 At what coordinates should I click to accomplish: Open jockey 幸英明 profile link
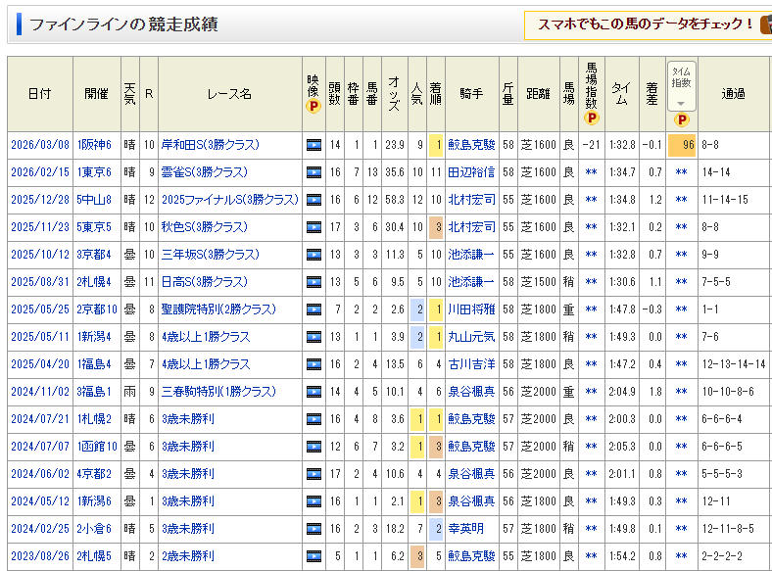(x=465, y=529)
